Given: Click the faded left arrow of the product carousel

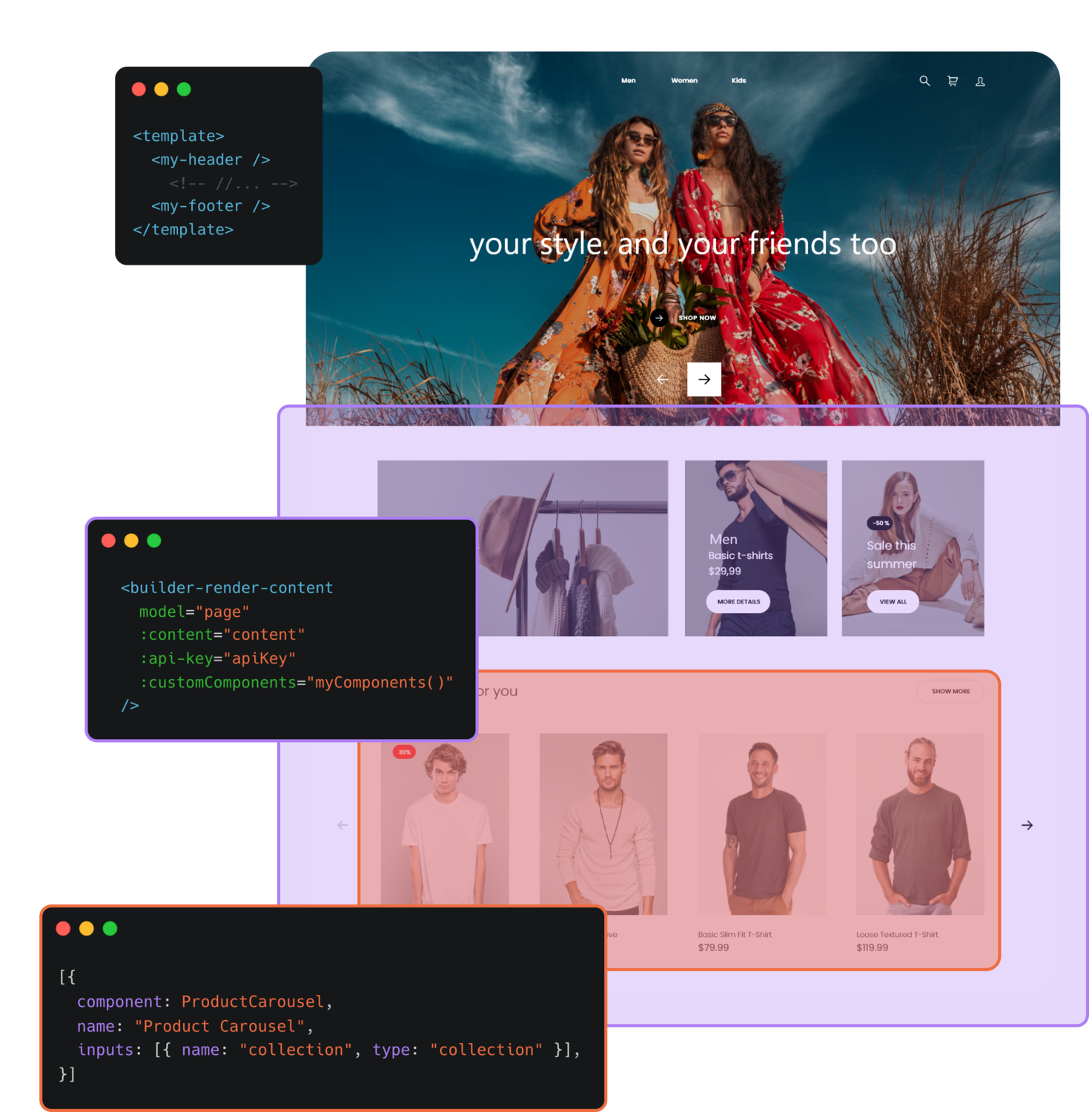Looking at the screenshot, I should 342,824.
